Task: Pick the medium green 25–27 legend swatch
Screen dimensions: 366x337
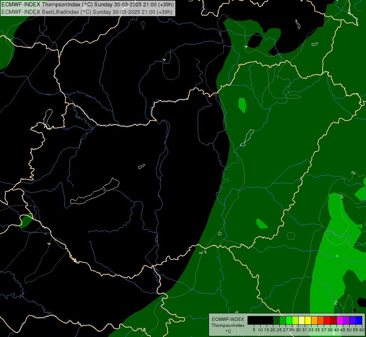Action: [x=283, y=320]
